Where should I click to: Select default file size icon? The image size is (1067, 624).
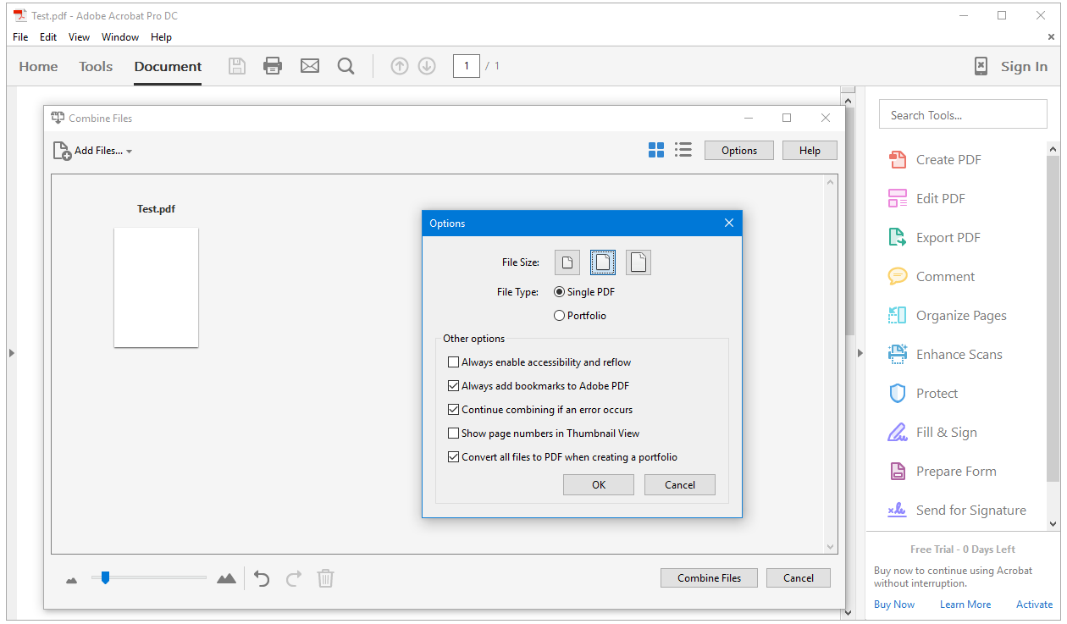pyautogui.click(x=603, y=262)
